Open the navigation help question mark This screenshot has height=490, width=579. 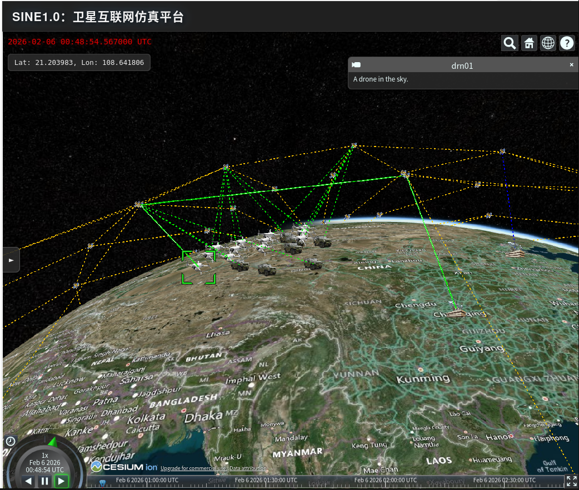(x=567, y=43)
